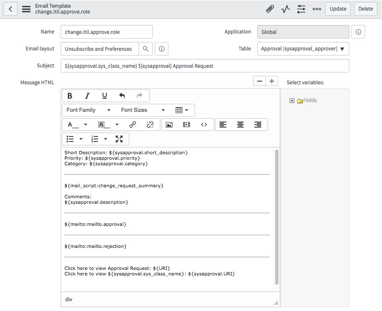Open the text color picker arrow
Screen dimensions: 382x311
(x=86, y=125)
